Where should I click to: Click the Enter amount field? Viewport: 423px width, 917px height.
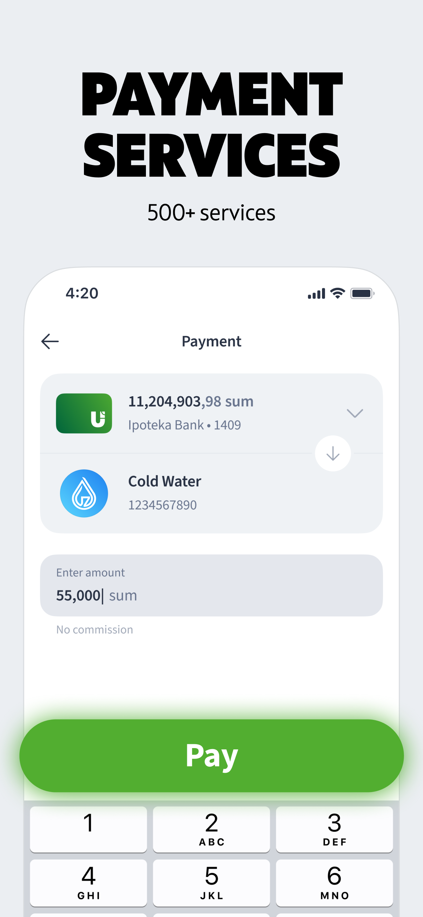(211, 585)
